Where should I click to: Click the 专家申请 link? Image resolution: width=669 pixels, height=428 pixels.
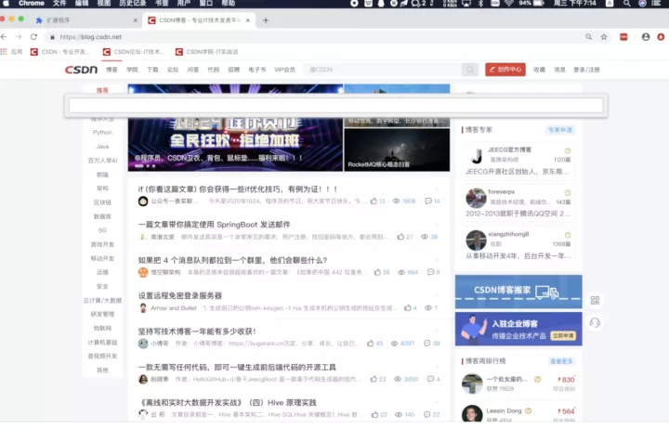coord(559,130)
